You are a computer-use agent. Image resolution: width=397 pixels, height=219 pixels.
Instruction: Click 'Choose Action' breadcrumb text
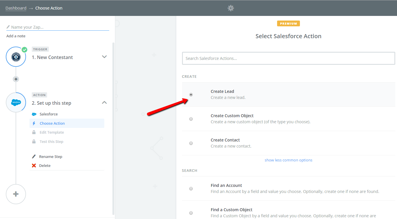point(49,8)
